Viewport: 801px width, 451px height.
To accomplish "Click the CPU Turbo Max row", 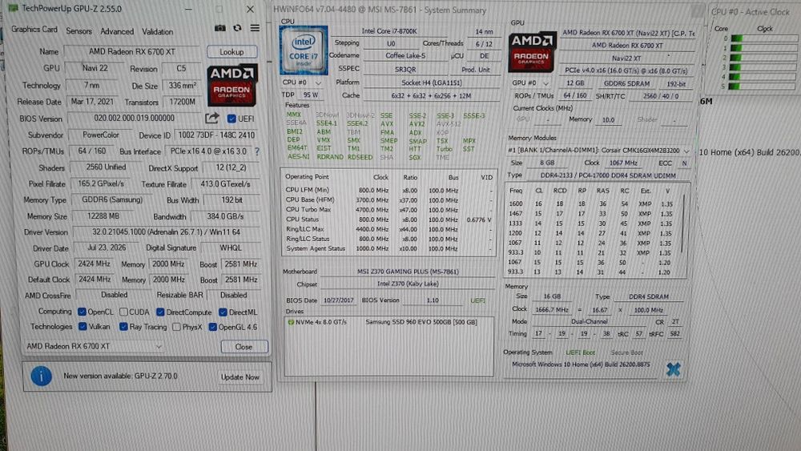I will click(388, 210).
